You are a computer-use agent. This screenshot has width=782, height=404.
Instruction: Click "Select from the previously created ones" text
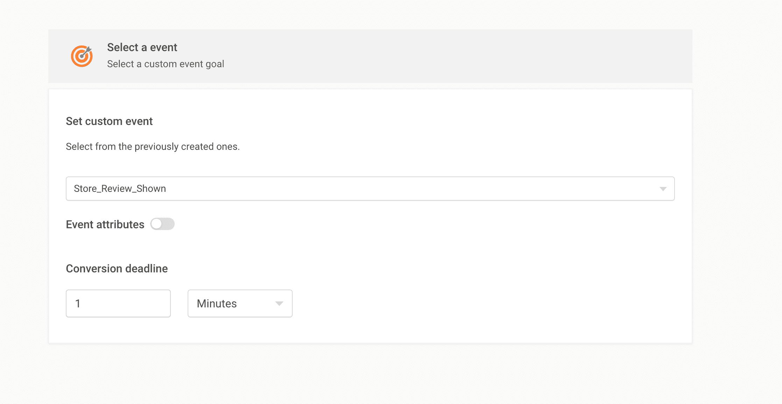point(153,146)
